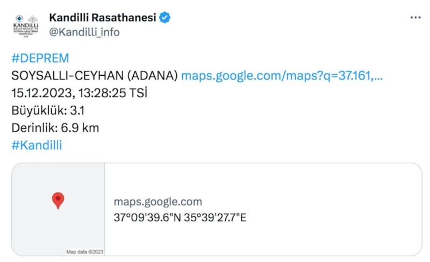Open the #DEPREM hashtag
The height and width of the screenshot is (262, 430).
[x=40, y=58]
